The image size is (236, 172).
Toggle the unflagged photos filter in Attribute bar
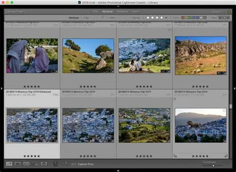(x=98, y=17)
